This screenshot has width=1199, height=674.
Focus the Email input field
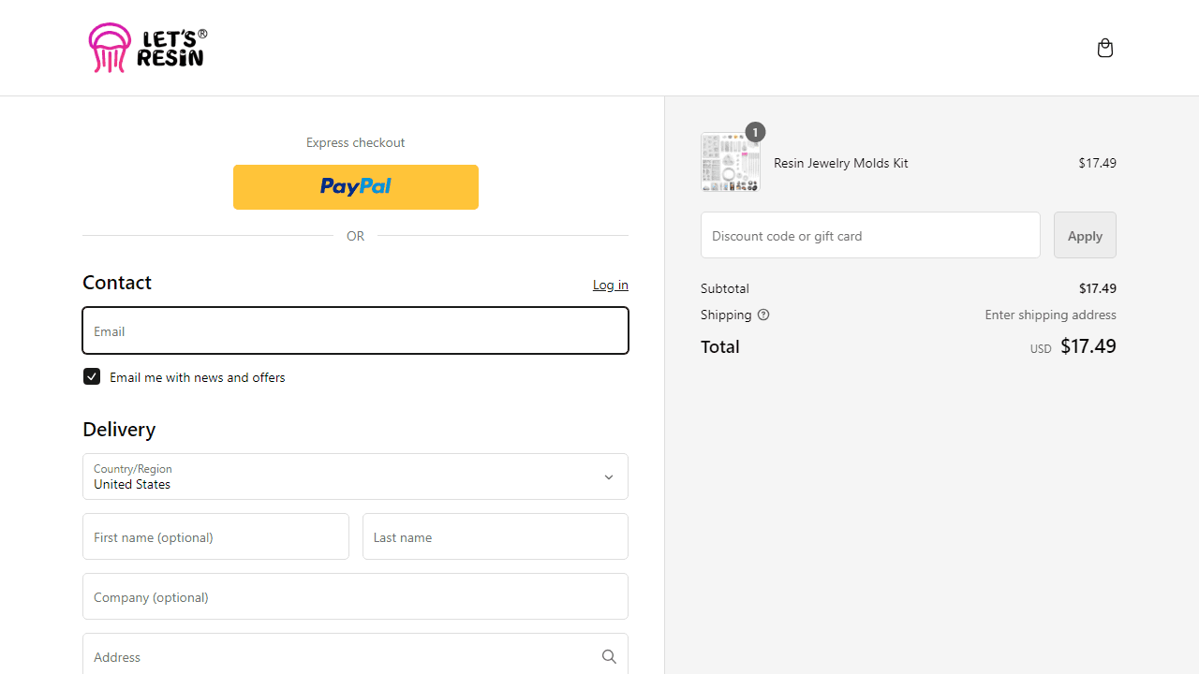[x=355, y=330]
